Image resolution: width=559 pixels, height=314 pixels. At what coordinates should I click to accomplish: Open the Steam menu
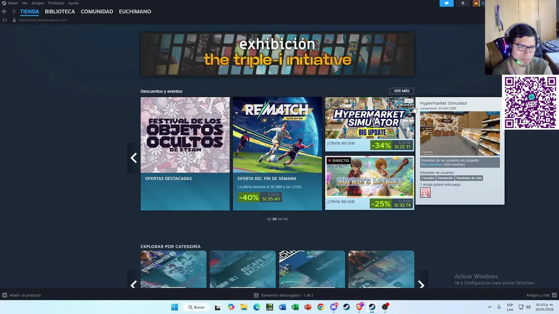click(13, 3)
